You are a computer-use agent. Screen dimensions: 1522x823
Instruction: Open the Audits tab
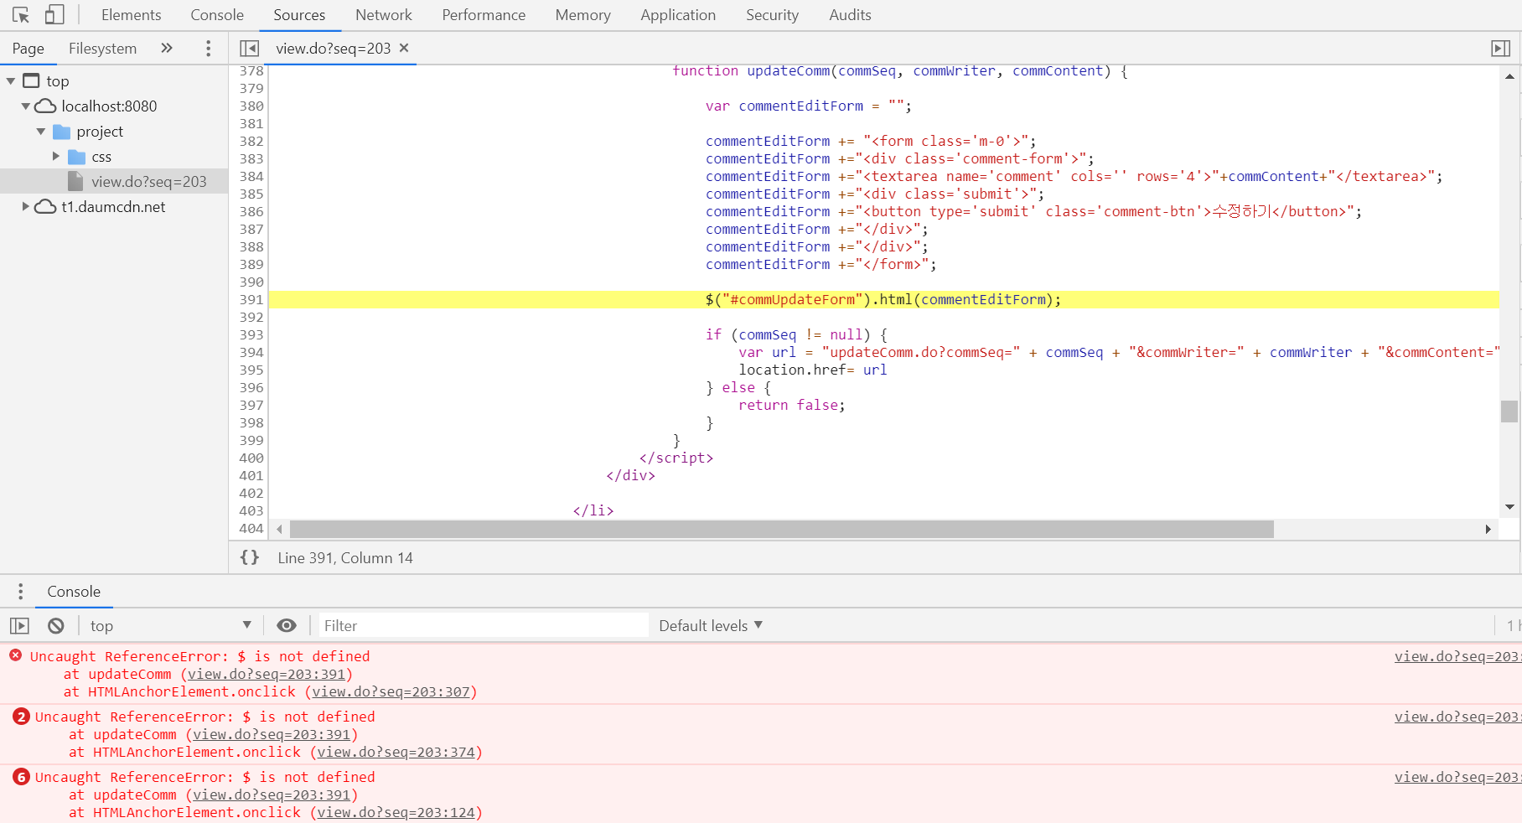pos(850,15)
